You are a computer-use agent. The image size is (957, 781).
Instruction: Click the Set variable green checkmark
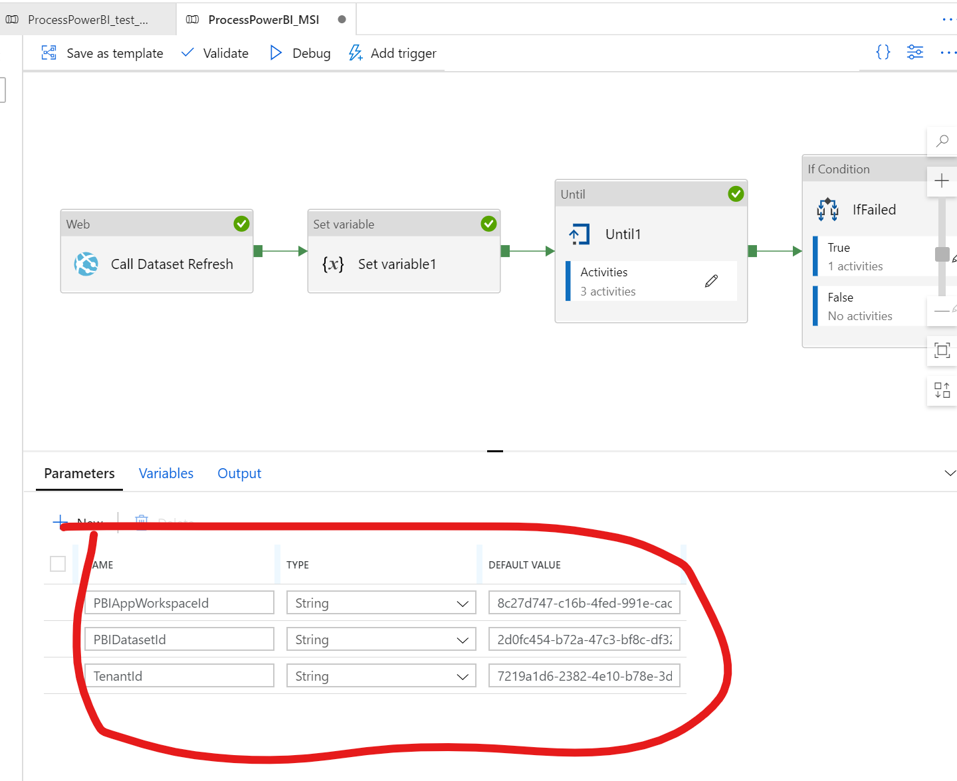488,224
